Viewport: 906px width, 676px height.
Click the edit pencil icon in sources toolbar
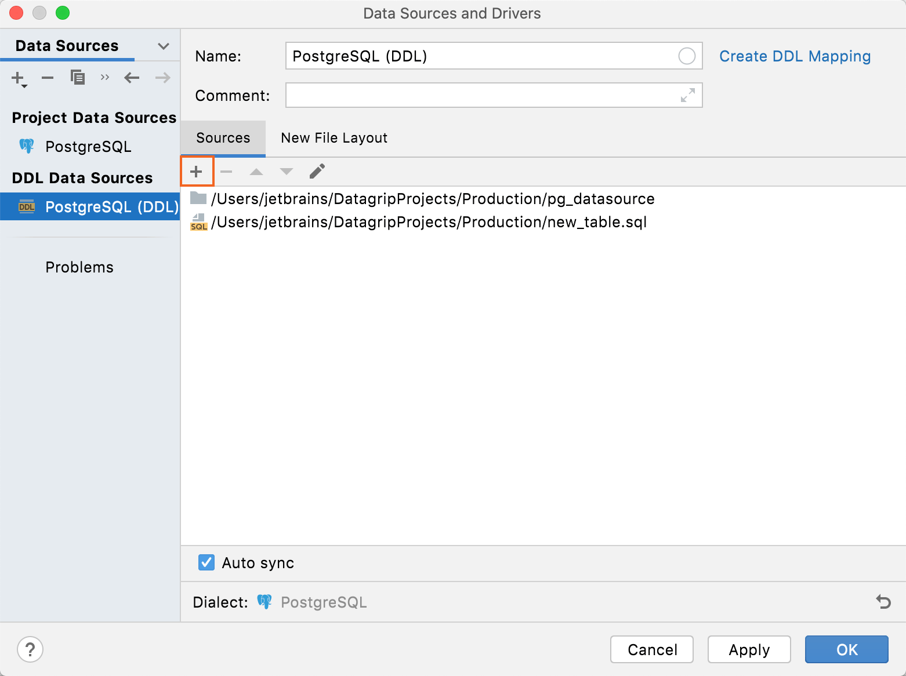click(x=317, y=172)
